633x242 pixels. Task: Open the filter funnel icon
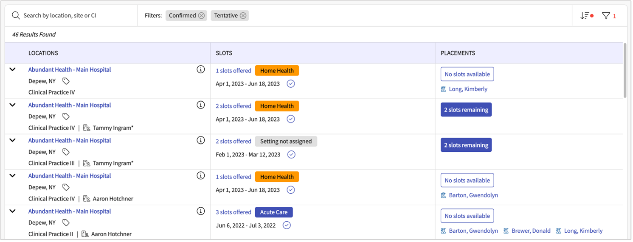tap(606, 16)
